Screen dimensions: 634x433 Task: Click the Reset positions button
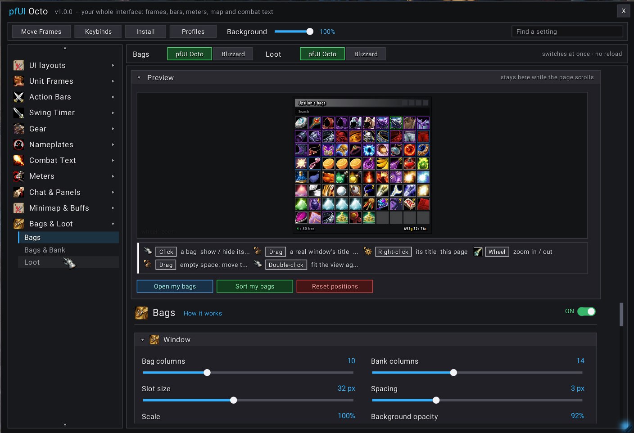click(335, 286)
